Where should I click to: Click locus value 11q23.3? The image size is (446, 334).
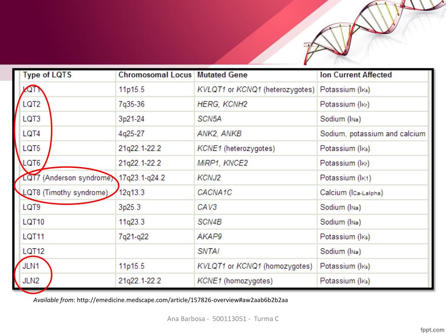(x=132, y=222)
